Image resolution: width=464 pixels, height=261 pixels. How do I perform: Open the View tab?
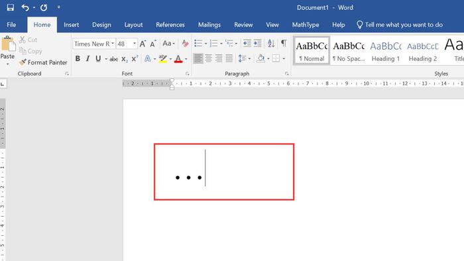point(272,25)
